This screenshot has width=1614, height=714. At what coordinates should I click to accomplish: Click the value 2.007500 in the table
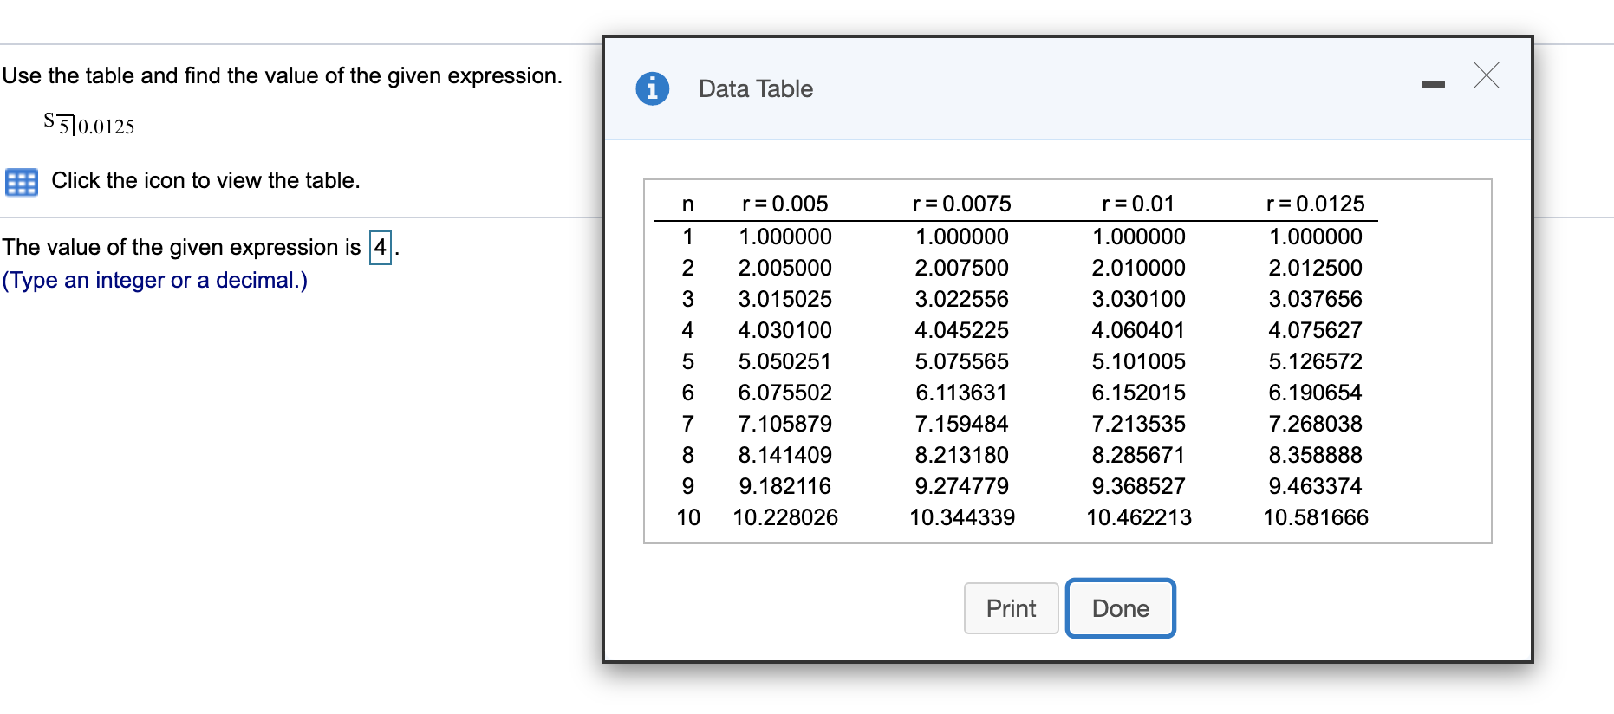[x=961, y=268]
